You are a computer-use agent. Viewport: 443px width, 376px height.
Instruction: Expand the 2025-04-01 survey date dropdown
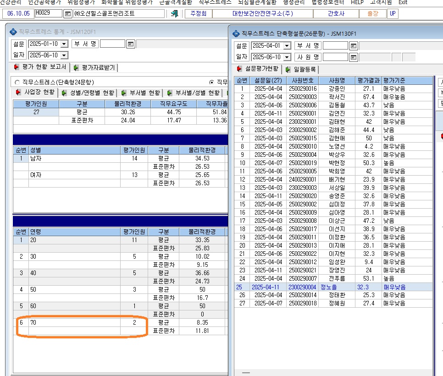tap(287, 46)
